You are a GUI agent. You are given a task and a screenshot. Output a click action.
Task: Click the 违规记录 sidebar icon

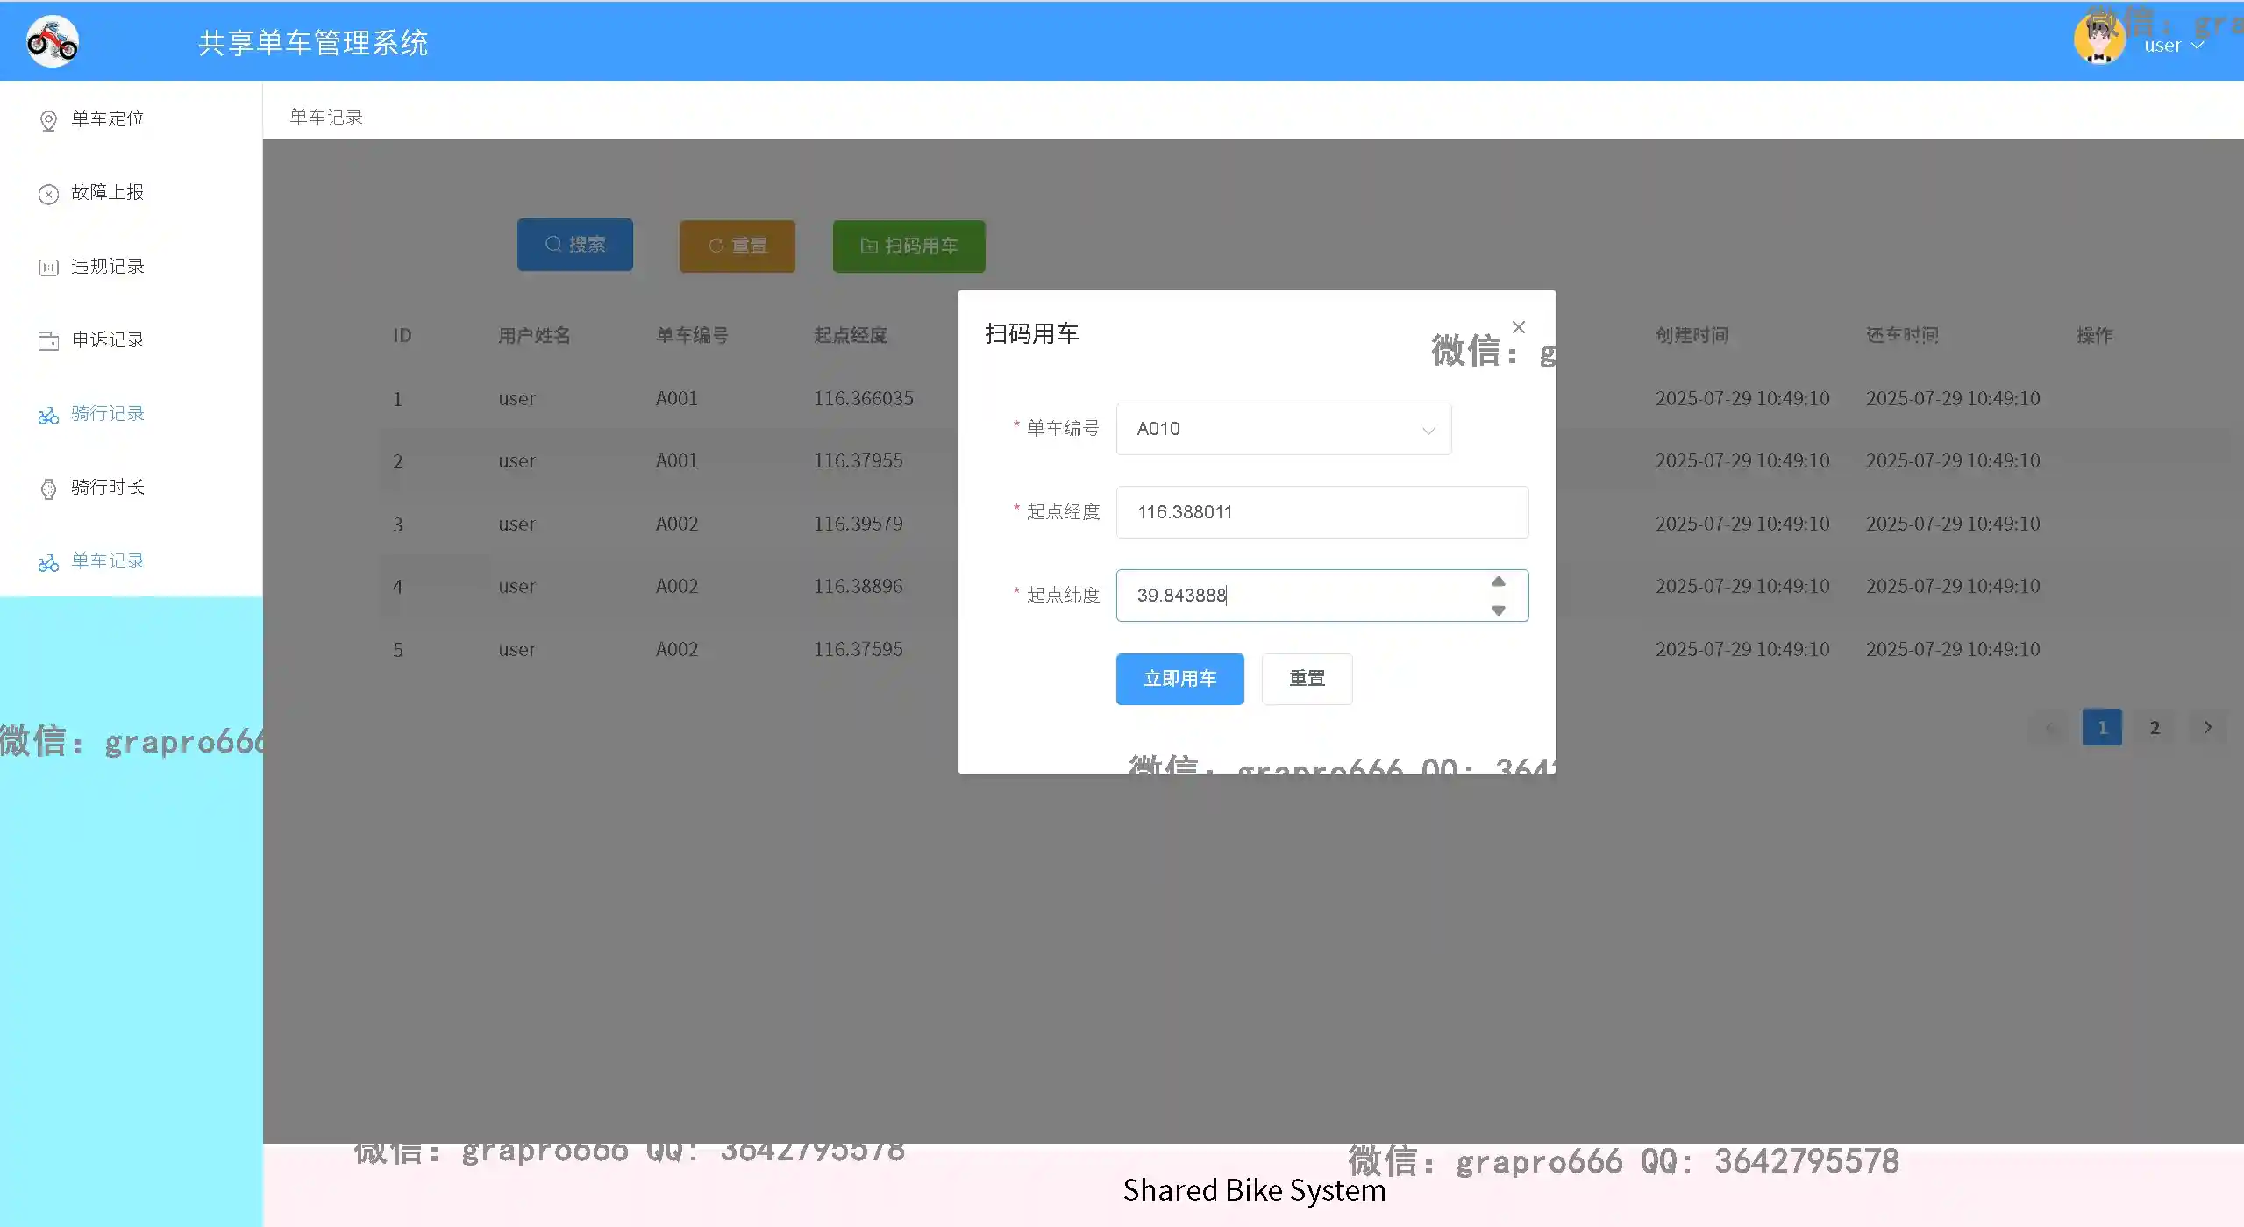point(49,268)
